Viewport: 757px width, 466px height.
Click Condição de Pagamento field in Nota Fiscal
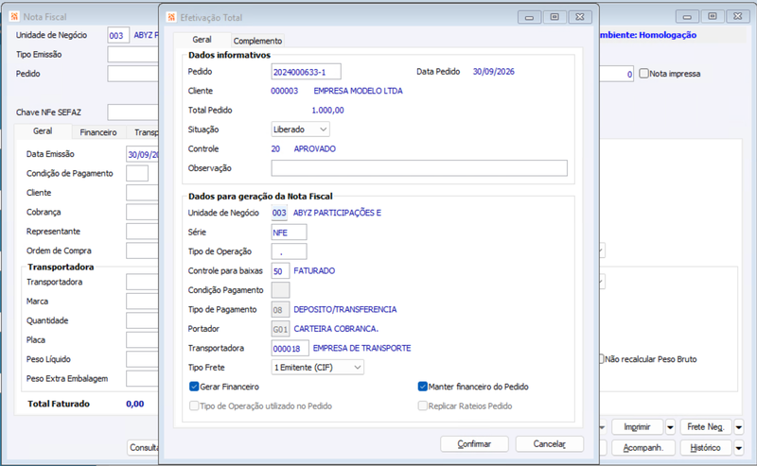coord(137,173)
